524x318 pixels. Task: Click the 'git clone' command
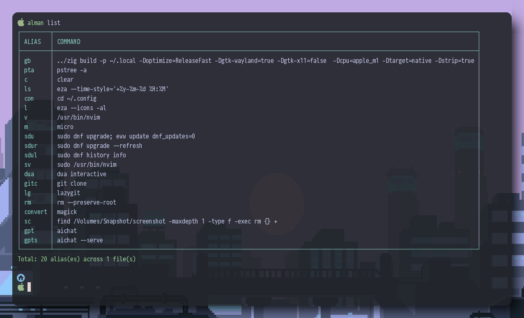[x=72, y=184]
